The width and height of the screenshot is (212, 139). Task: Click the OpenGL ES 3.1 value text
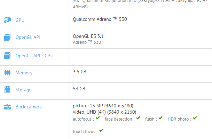click(x=88, y=36)
